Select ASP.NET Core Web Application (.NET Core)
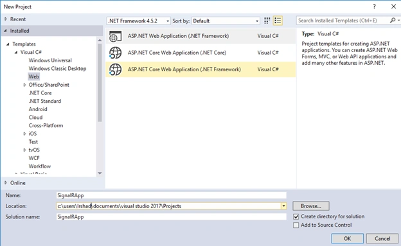This screenshot has width=401, height=246. (x=201, y=53)
